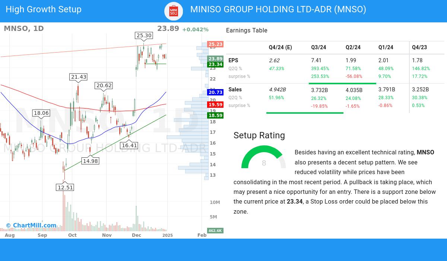Click the bold 23.34 in description
Viewport: 447px width, 261px height.
[295, 202]
